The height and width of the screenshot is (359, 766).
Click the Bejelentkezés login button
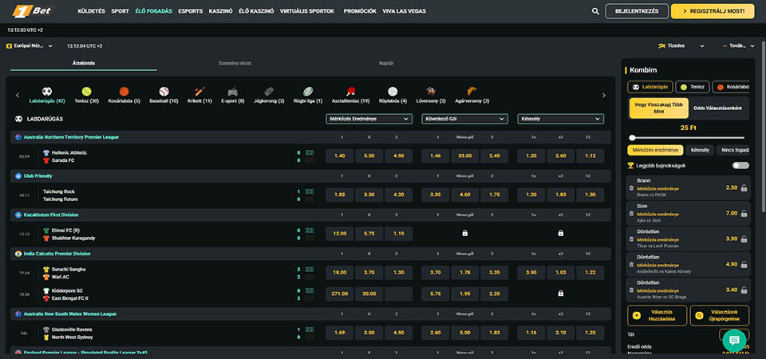pos(637,11)
